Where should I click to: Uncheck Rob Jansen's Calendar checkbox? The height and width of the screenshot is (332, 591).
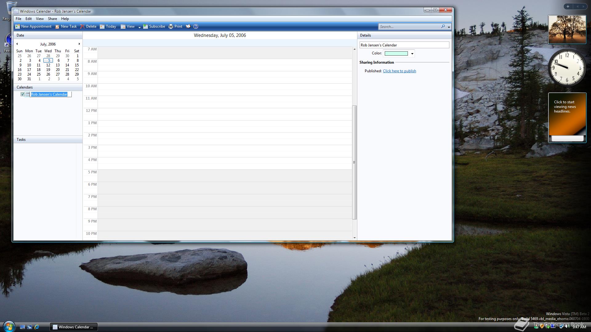click(22, 94)
